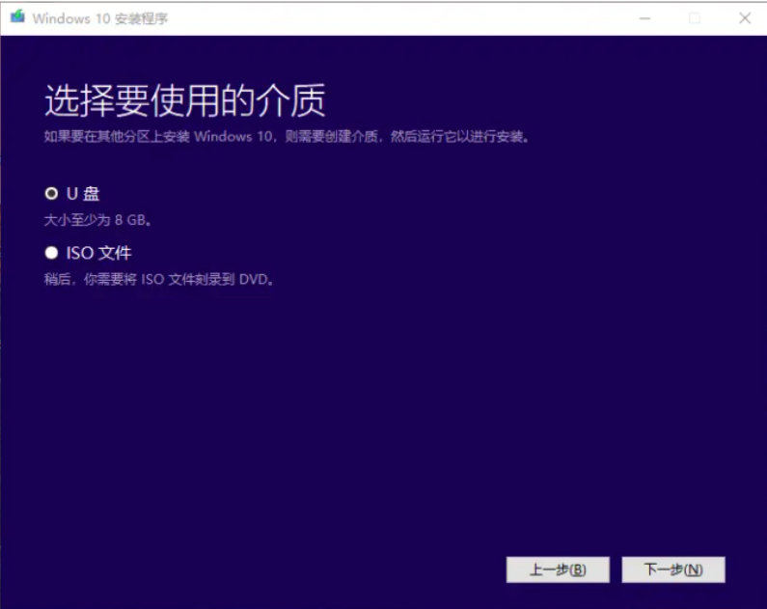
Task: Click the "U 盘" option label text
Action: [x=83, y=194]
